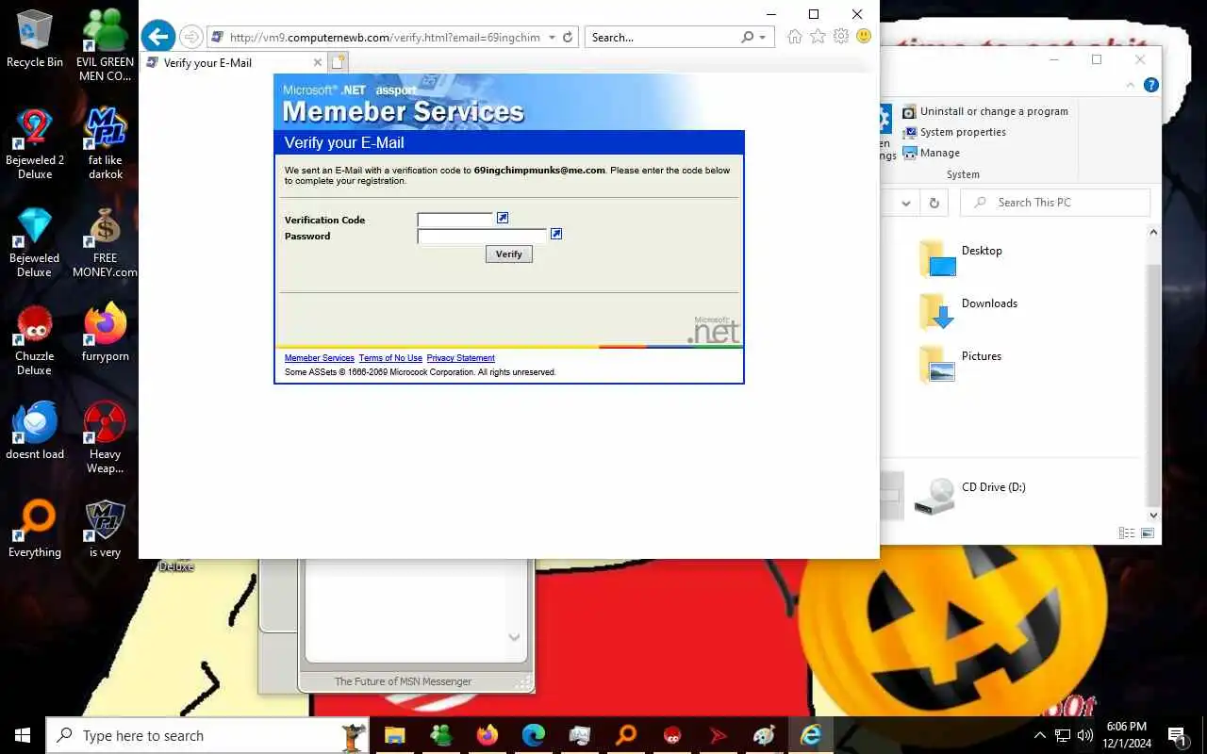Switch File Explorer to large icons view
The width and height of the screenshot is (1207, 754).
pyautogui.click(x=1148, y=533)
